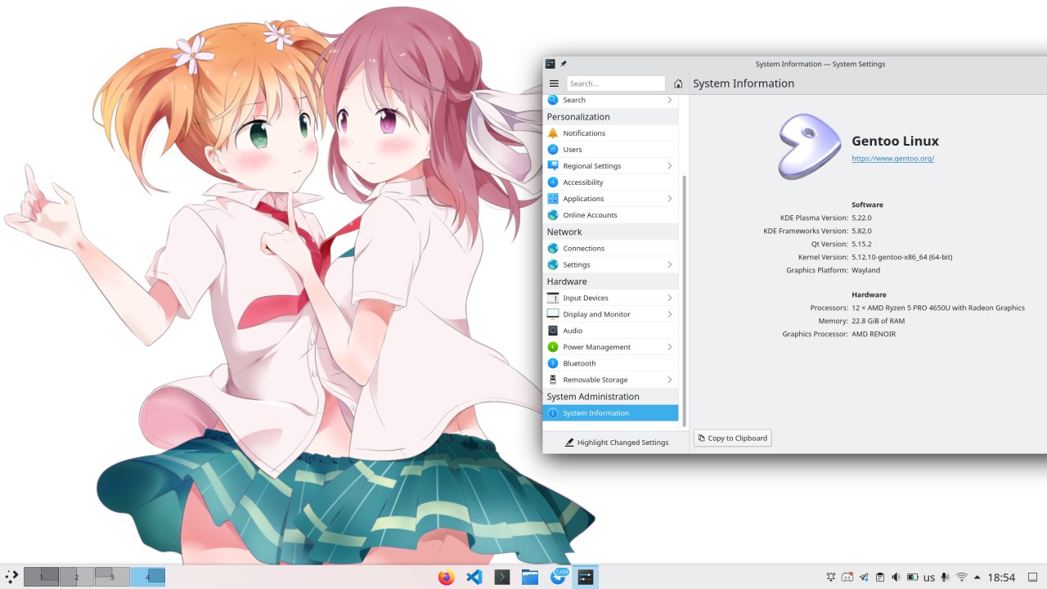
Task: Click the Notifications bell icon in sidebar
Action: coord(553,133)
